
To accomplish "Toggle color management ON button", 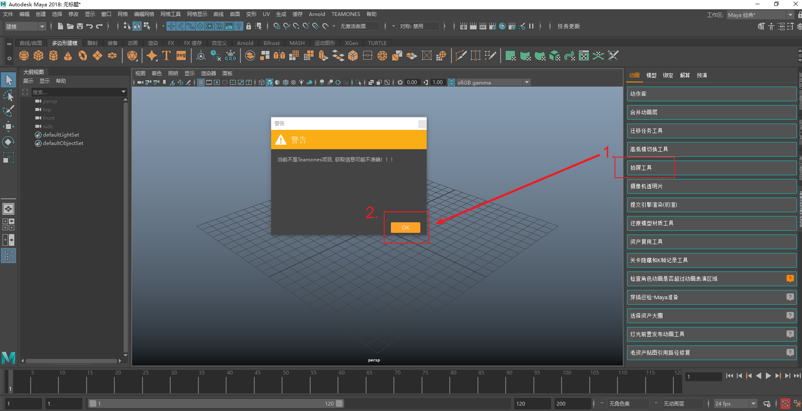I will point(451,82).
